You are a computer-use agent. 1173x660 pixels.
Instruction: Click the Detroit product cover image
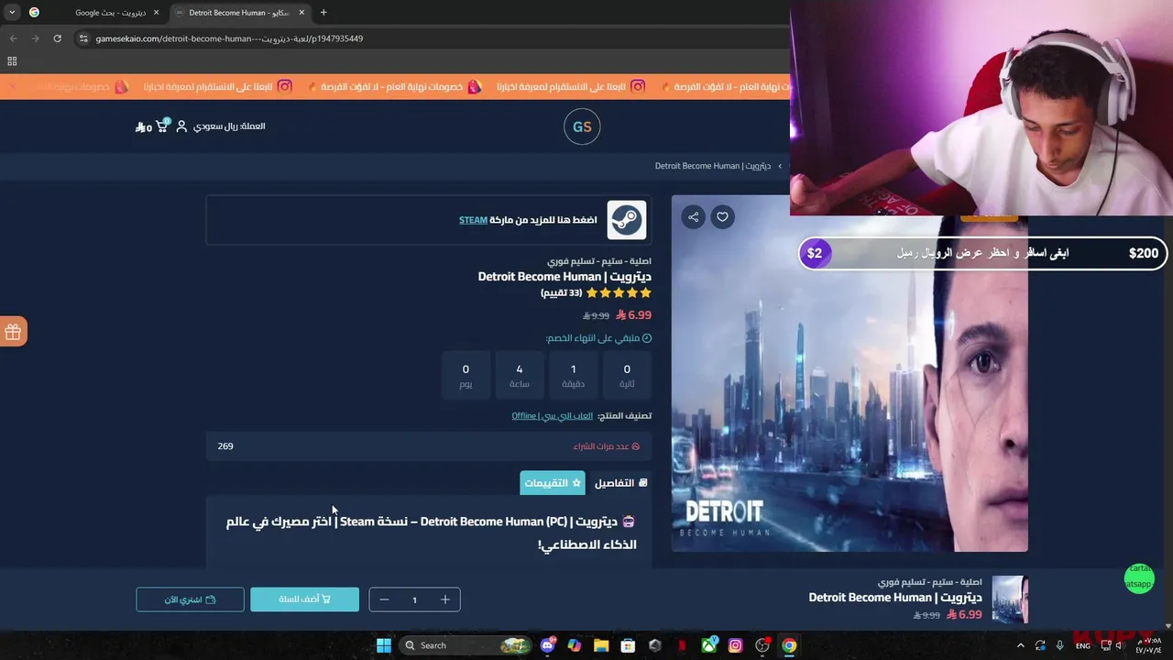pyautogui.click(x=850, y=374)
